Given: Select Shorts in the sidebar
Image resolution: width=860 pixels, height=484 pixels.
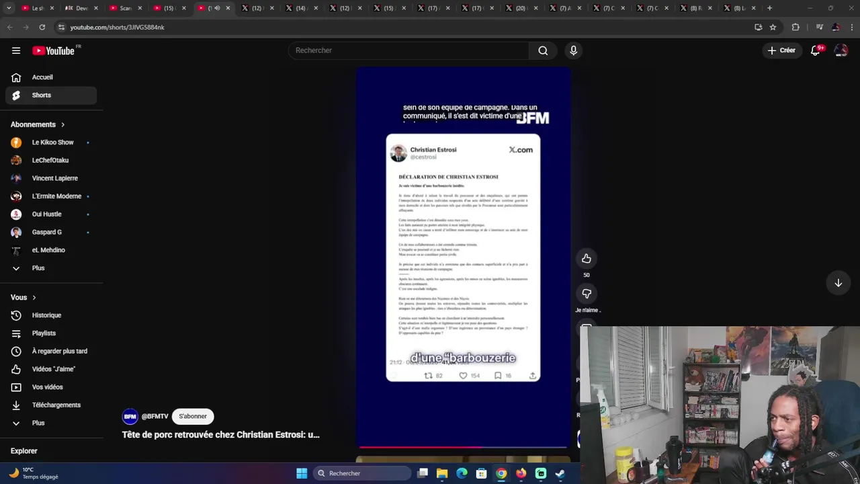Looking at the screenshot, I should pos(51,95).
